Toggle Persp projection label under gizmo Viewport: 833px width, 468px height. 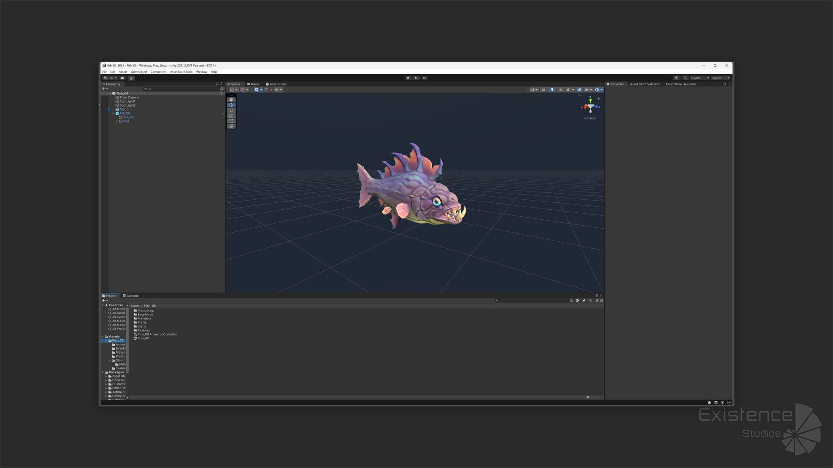[x=590, y=118]
